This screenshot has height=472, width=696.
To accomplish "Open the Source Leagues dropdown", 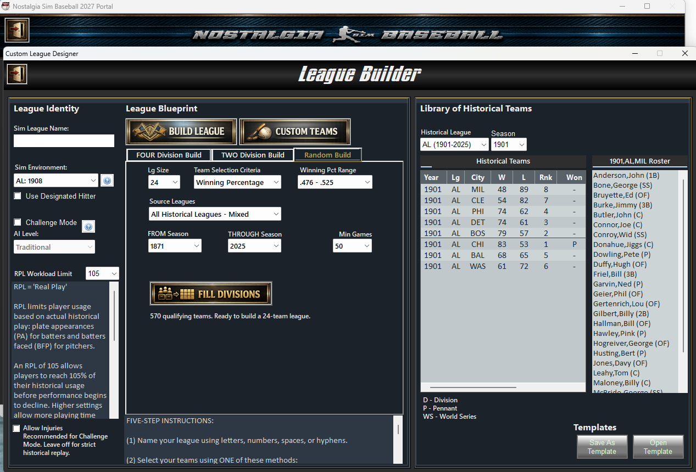I will point(215,214).
